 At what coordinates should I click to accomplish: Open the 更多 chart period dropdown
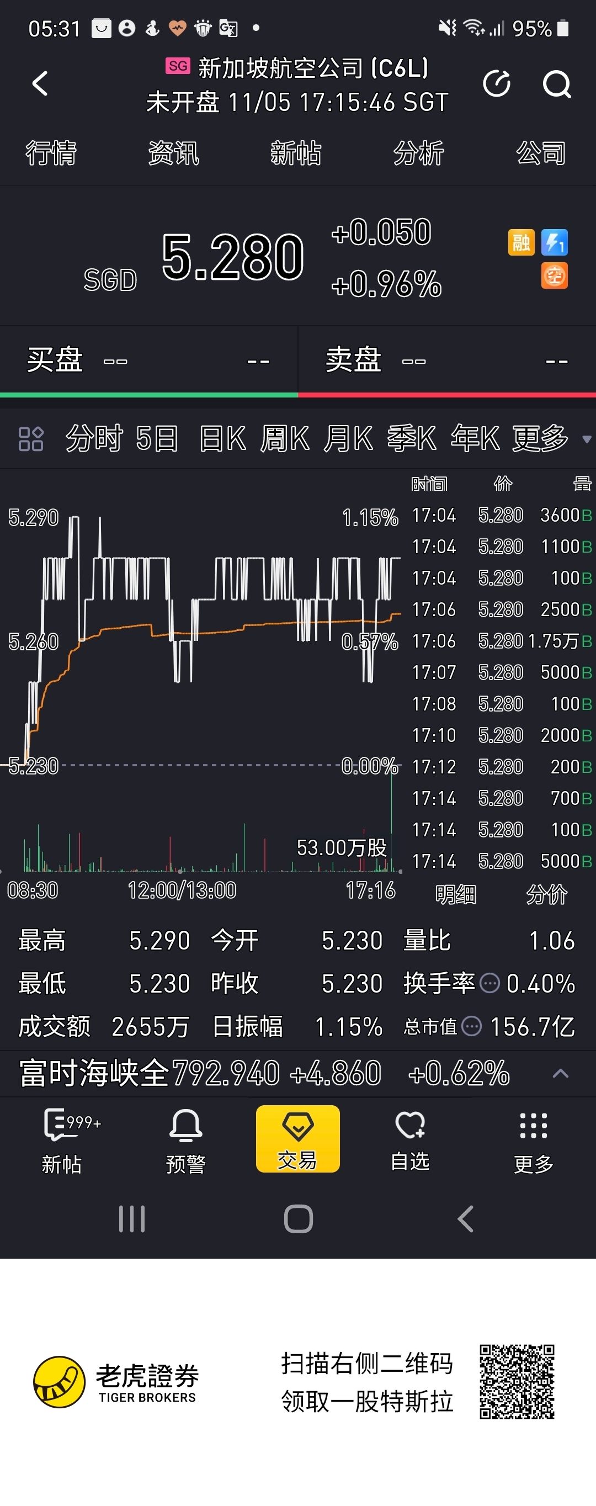[552, 438]
